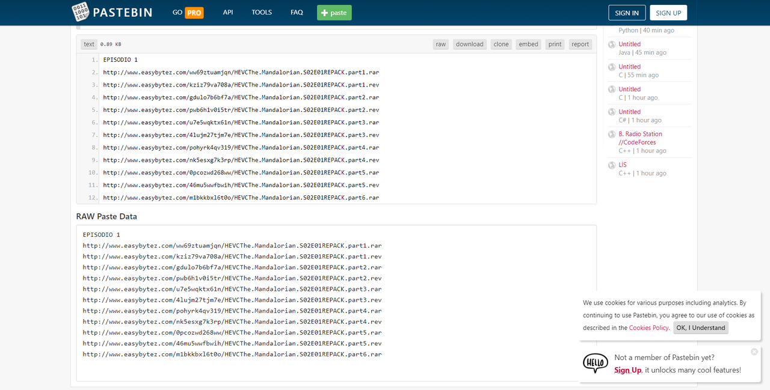Click code line 3 ending part1.rev
The height and width of the screenshot is (390, 770).
click(241, 85)
